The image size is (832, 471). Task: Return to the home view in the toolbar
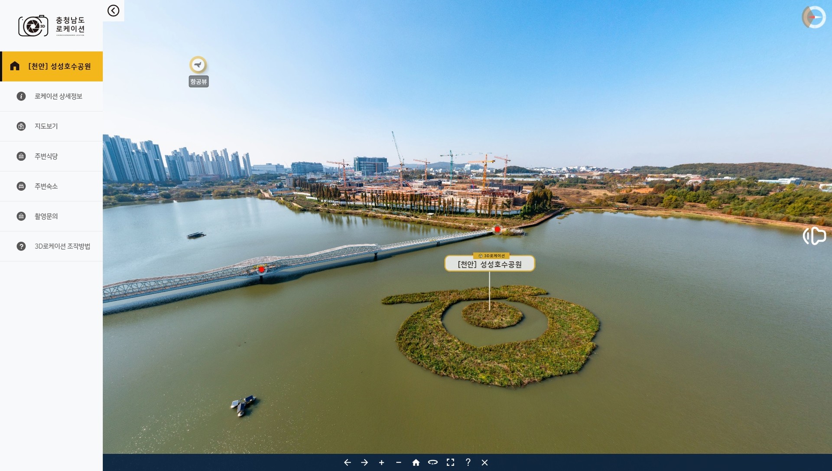click(416, 462)
